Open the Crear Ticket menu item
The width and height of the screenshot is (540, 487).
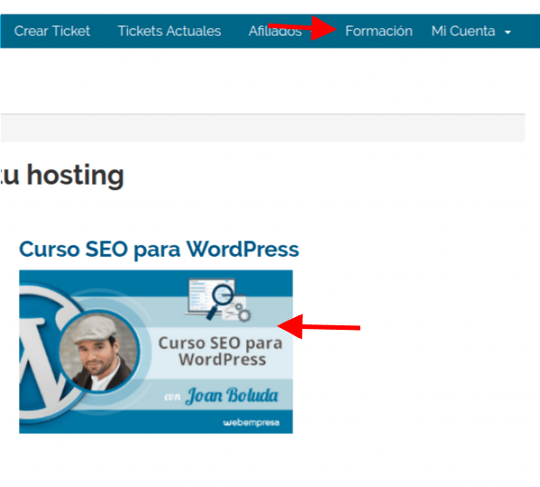click(x=52, y=31)
